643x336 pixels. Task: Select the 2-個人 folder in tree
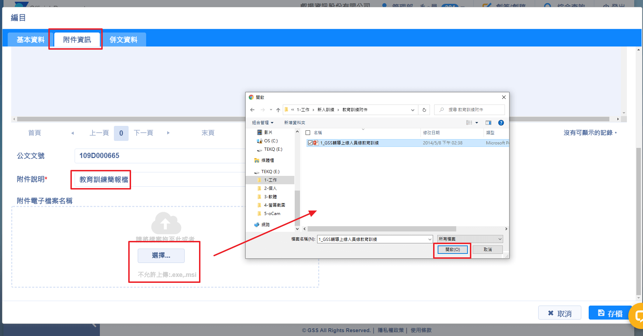click(x=270, y=188)
